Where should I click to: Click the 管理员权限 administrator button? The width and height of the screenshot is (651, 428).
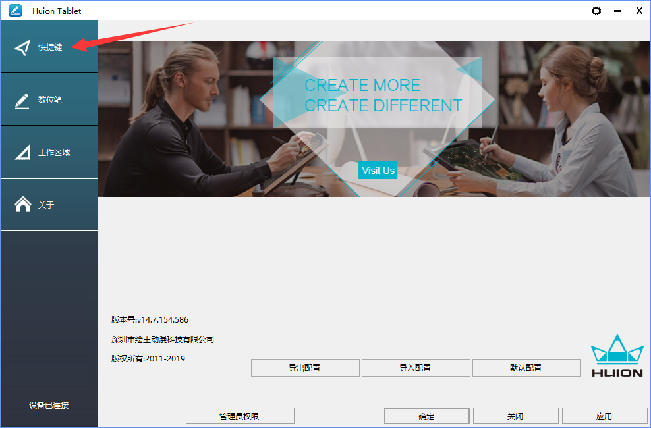240,416
